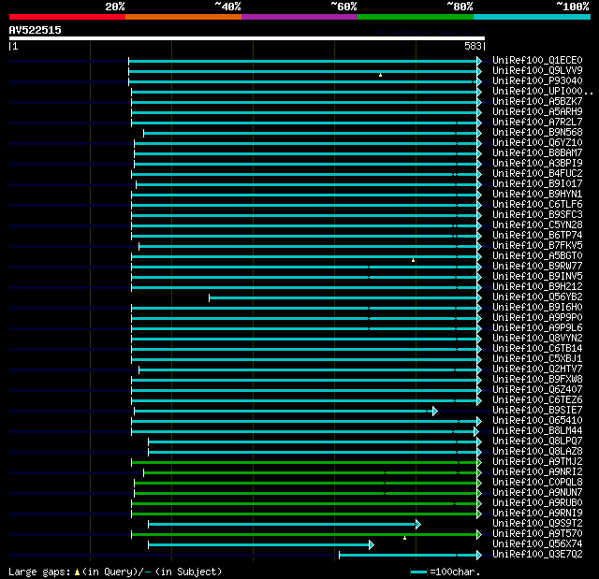Select the UniRef100_A3BPI9 label
The width and height of the screenshot is (599, 579).
pos(537,164)
